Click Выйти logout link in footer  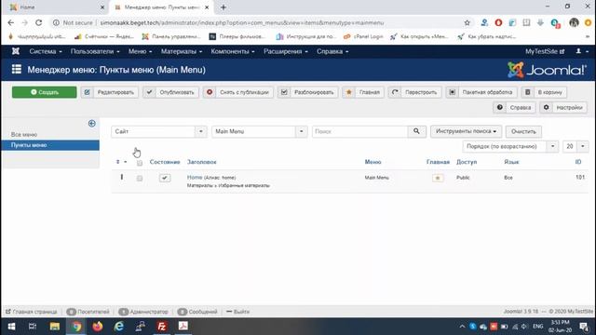(238, 312)
